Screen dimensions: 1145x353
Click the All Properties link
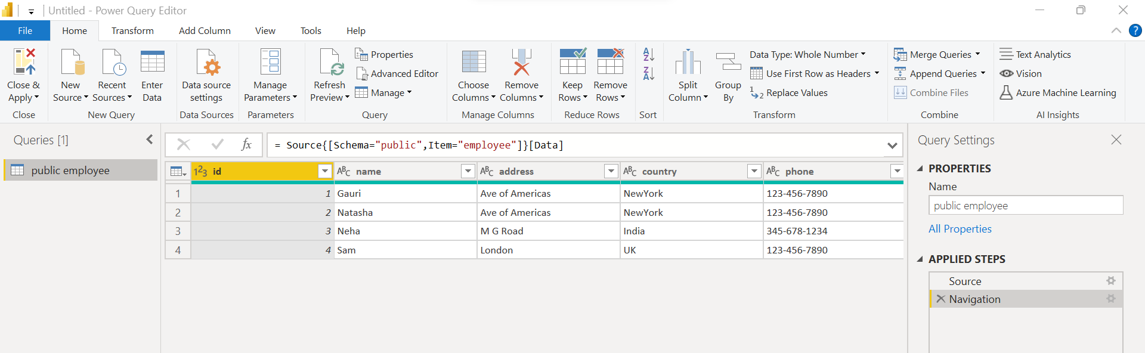pyautogui.click(x=960, y=229)
